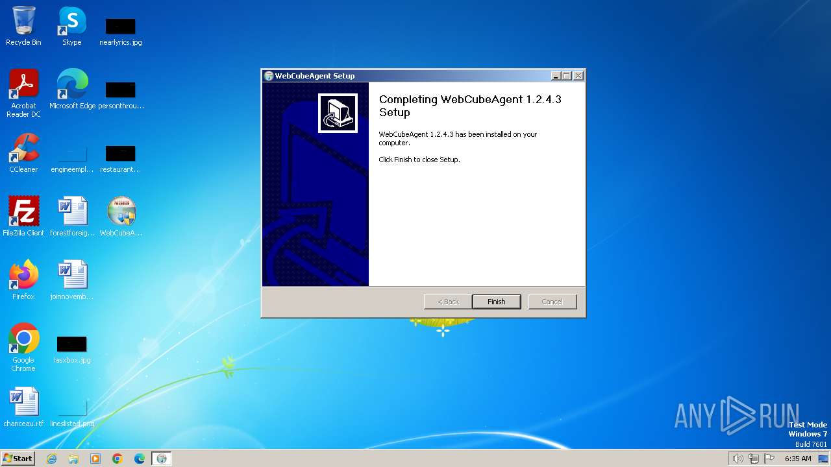The width and height of the screenshot is (831, 467).
Task: Open Windows Media Player from taskbar
Action: point(95,459)
